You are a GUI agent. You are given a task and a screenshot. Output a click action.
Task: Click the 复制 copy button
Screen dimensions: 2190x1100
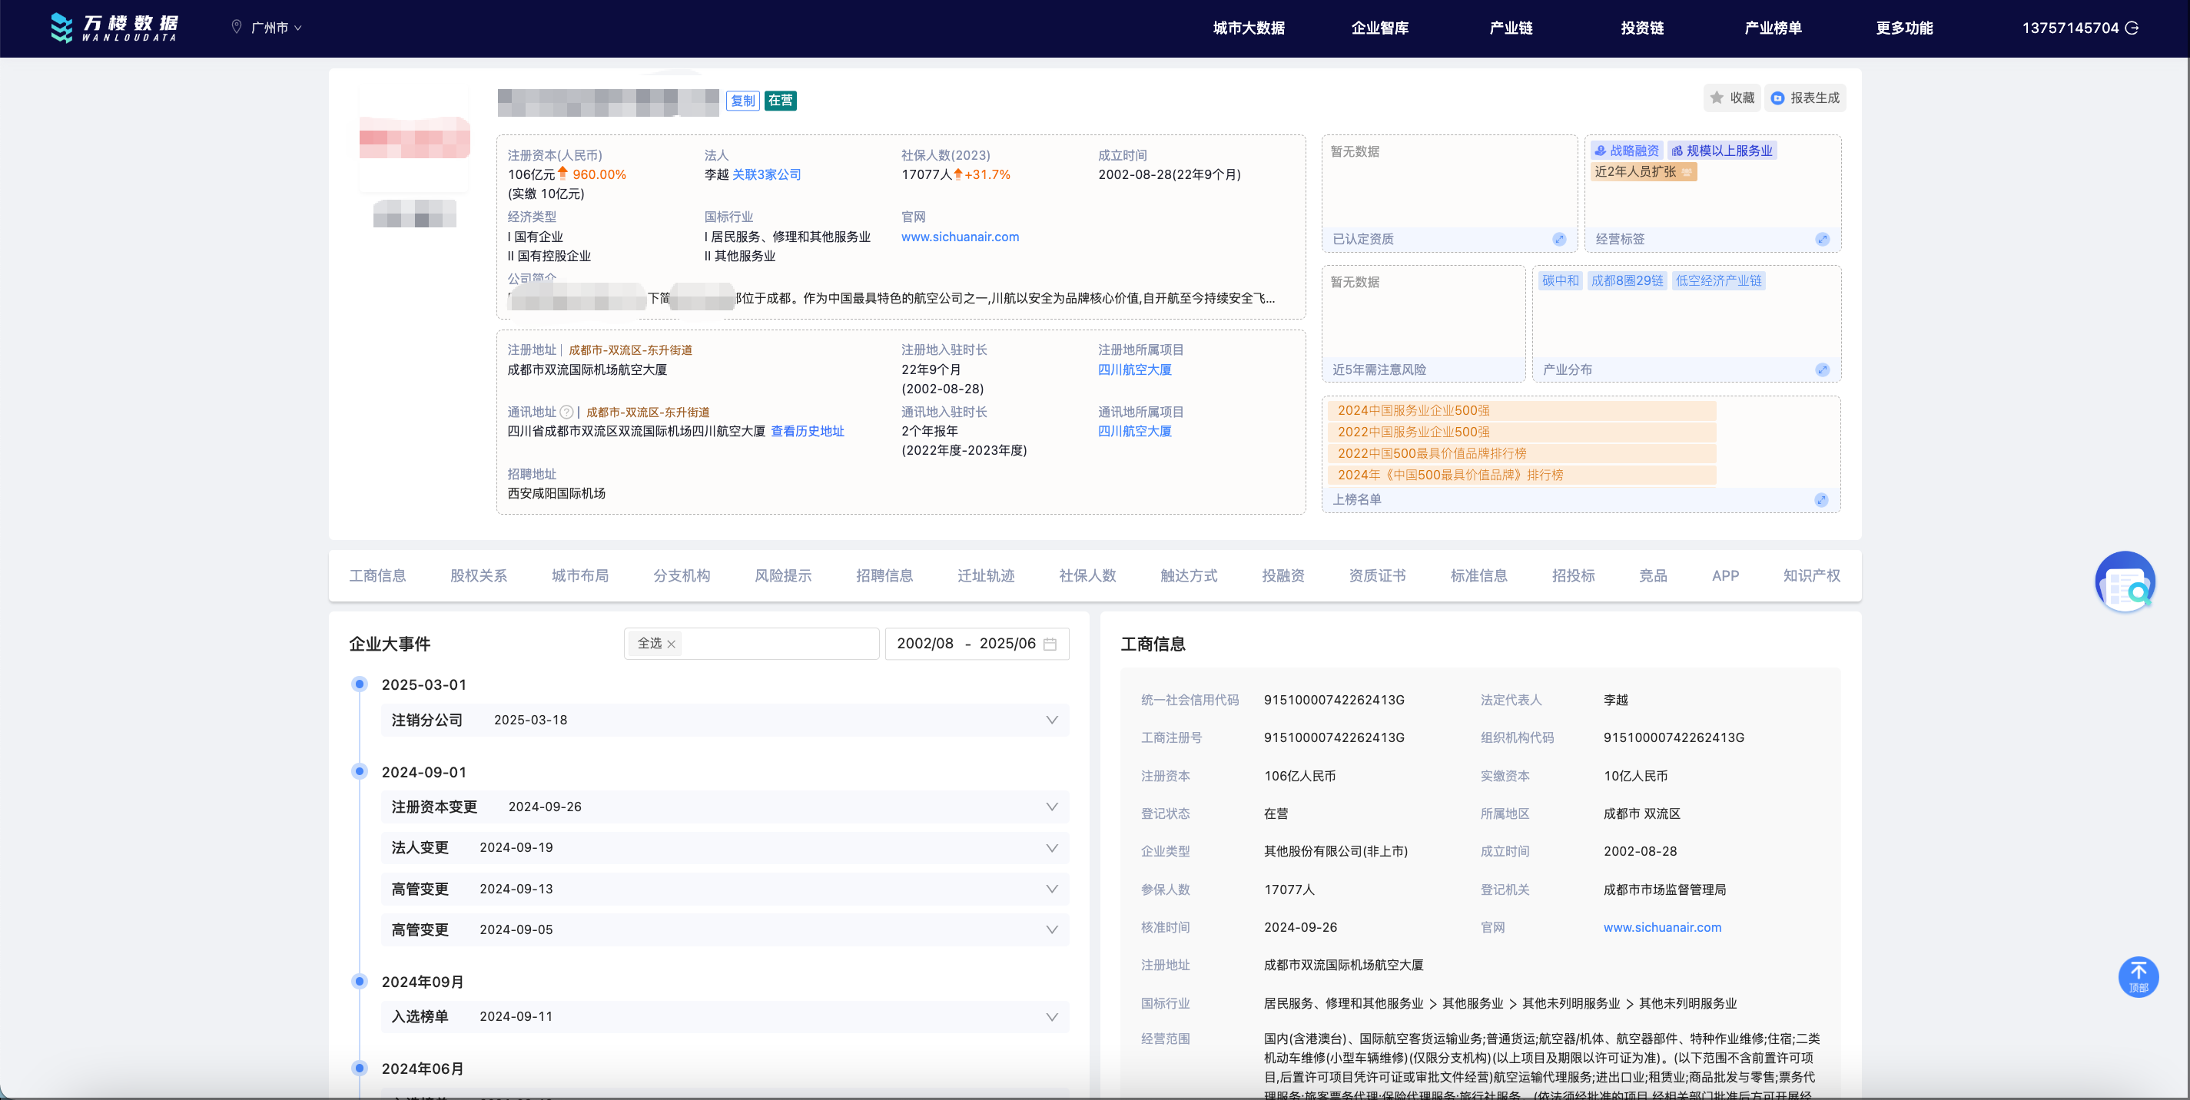[742, 101]
